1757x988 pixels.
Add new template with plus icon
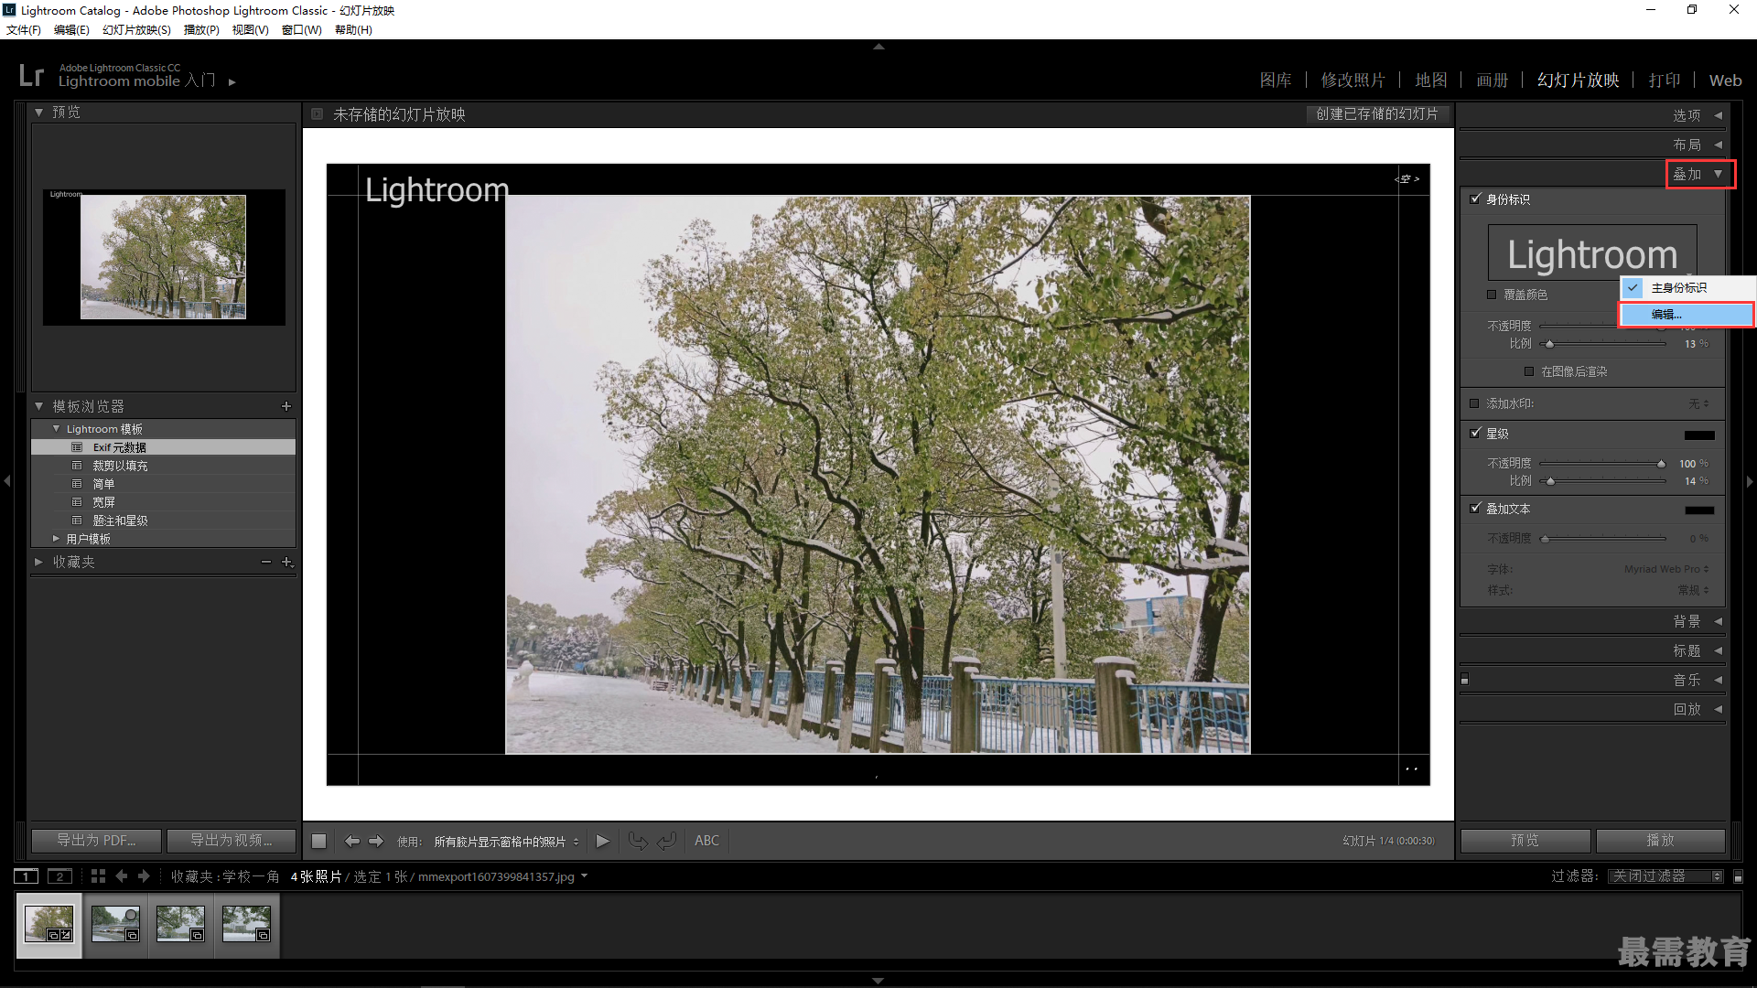(286, 406)
